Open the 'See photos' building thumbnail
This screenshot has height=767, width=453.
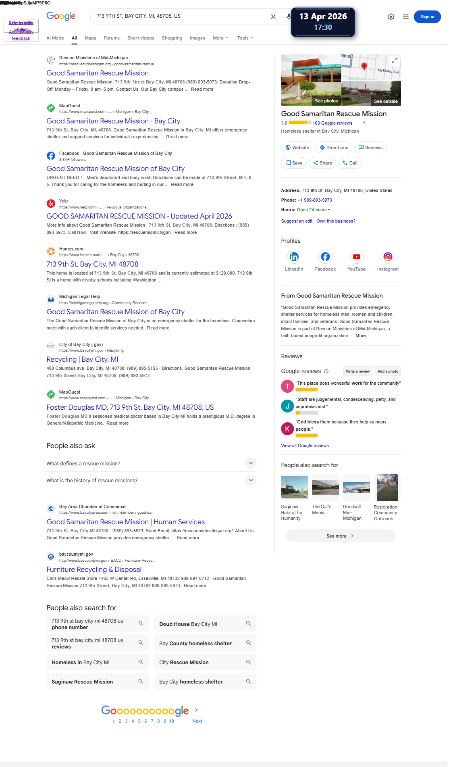point(311,80)
